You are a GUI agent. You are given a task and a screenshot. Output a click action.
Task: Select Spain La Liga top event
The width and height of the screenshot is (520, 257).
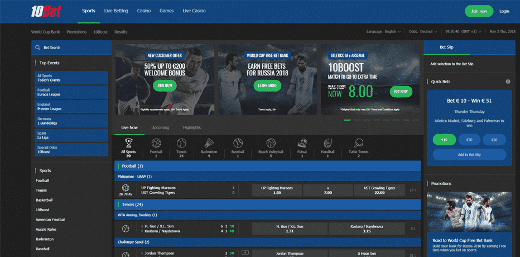71,135
